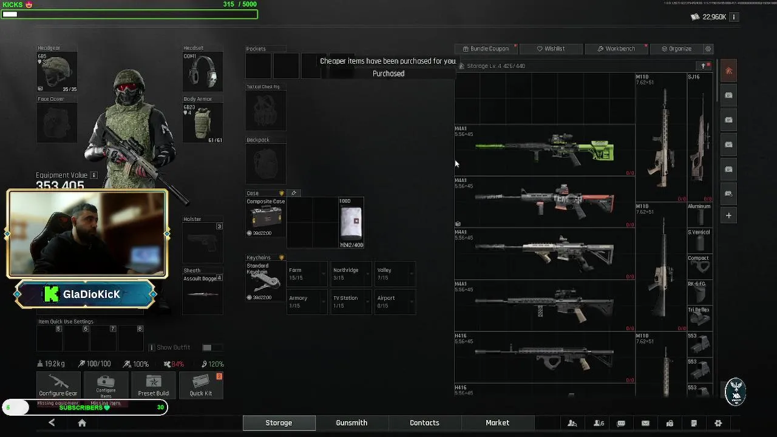Select the Standard Keychain item
777x437 pixels.
click(x=265, y=282)
